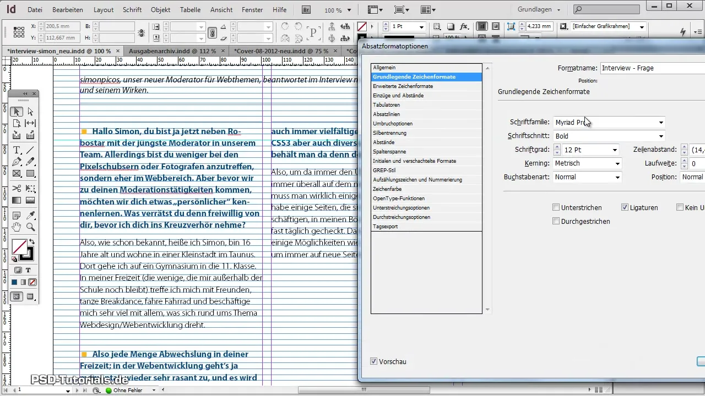Toggle the Durchgestrichen checkbox
This screenshot has height=396, width=705.
click(556, 221)
